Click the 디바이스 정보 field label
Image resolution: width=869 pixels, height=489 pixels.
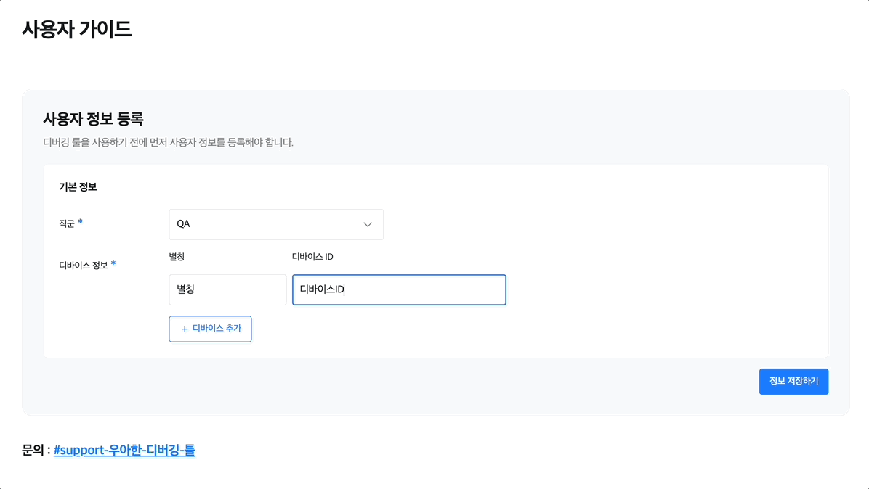click(83, 265)
